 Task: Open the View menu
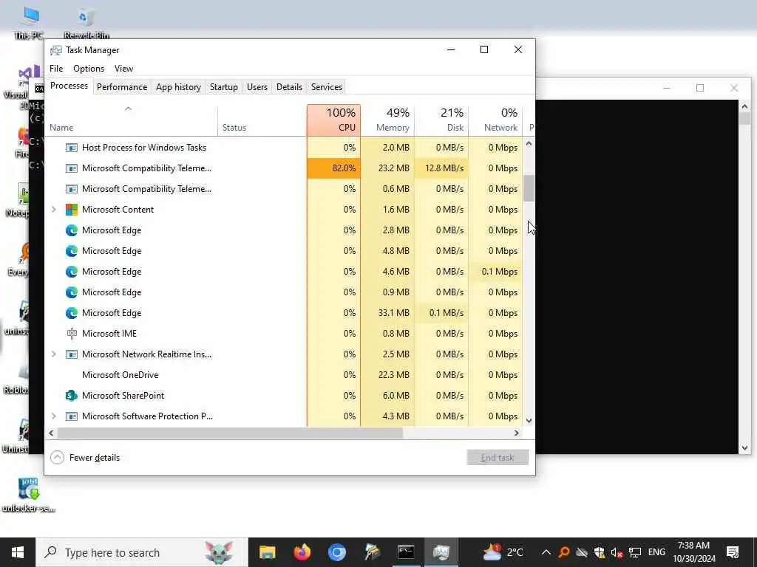pos(123,69)
